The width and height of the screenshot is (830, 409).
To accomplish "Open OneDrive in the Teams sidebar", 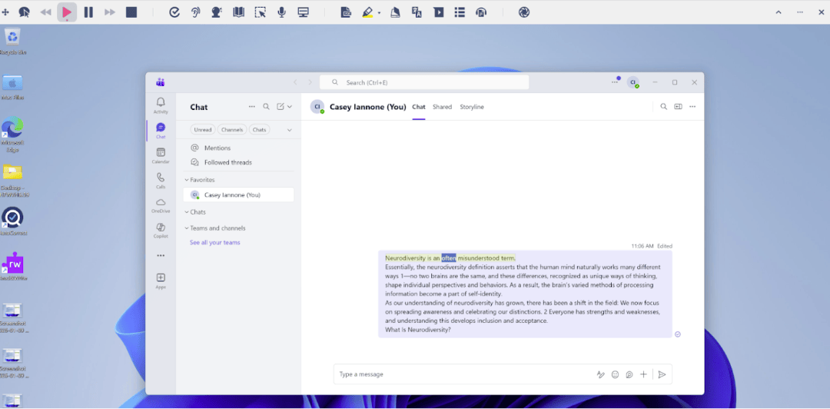I will click(x=161, y=205).
